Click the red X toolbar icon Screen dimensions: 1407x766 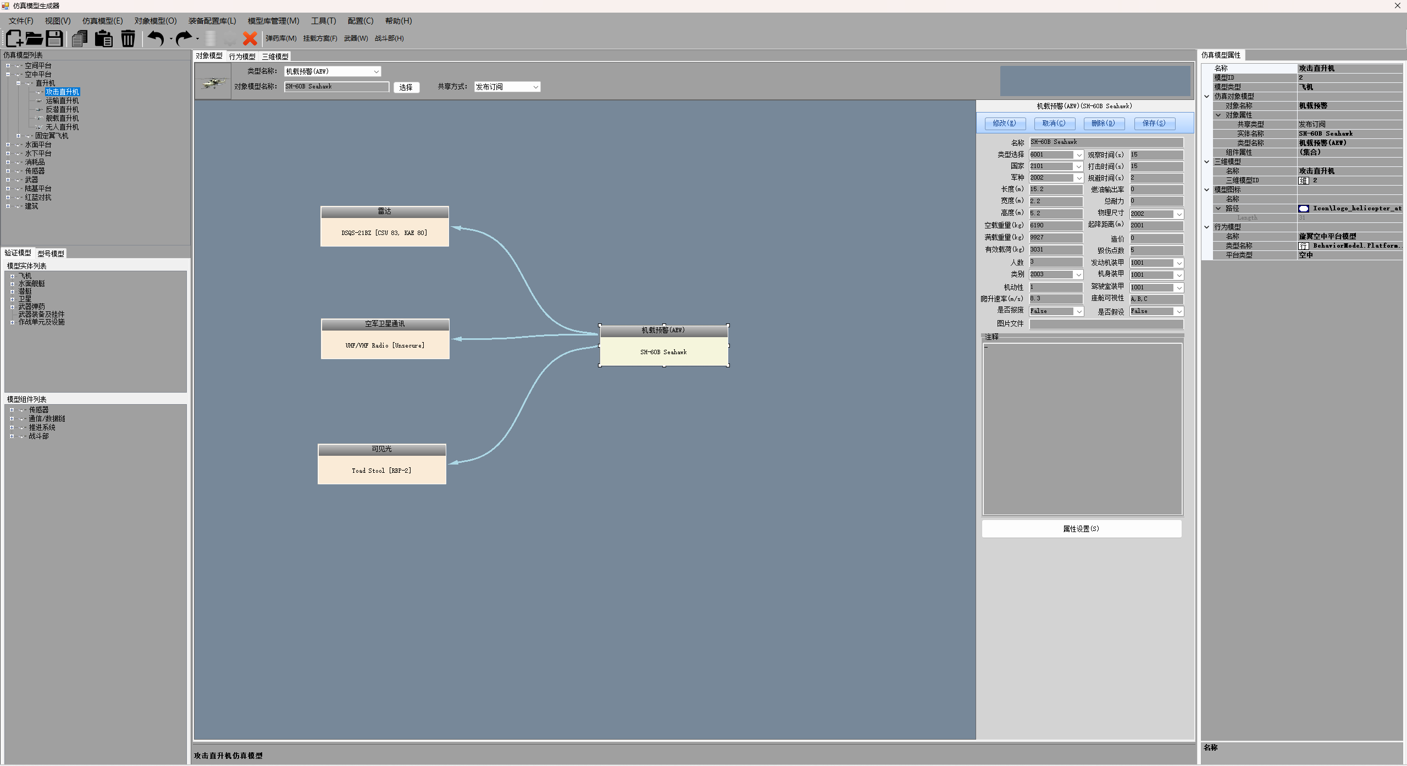[x=250, y=38]
